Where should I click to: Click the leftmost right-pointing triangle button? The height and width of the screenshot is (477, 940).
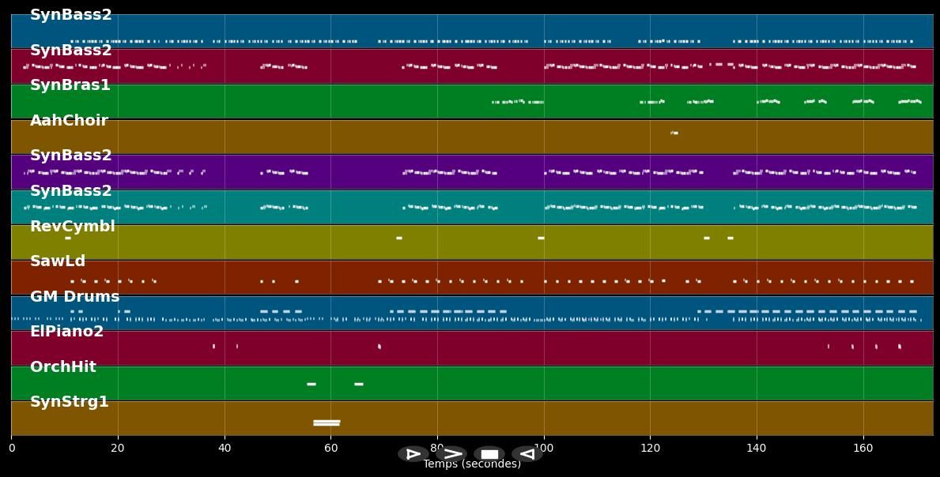[413, 454]
